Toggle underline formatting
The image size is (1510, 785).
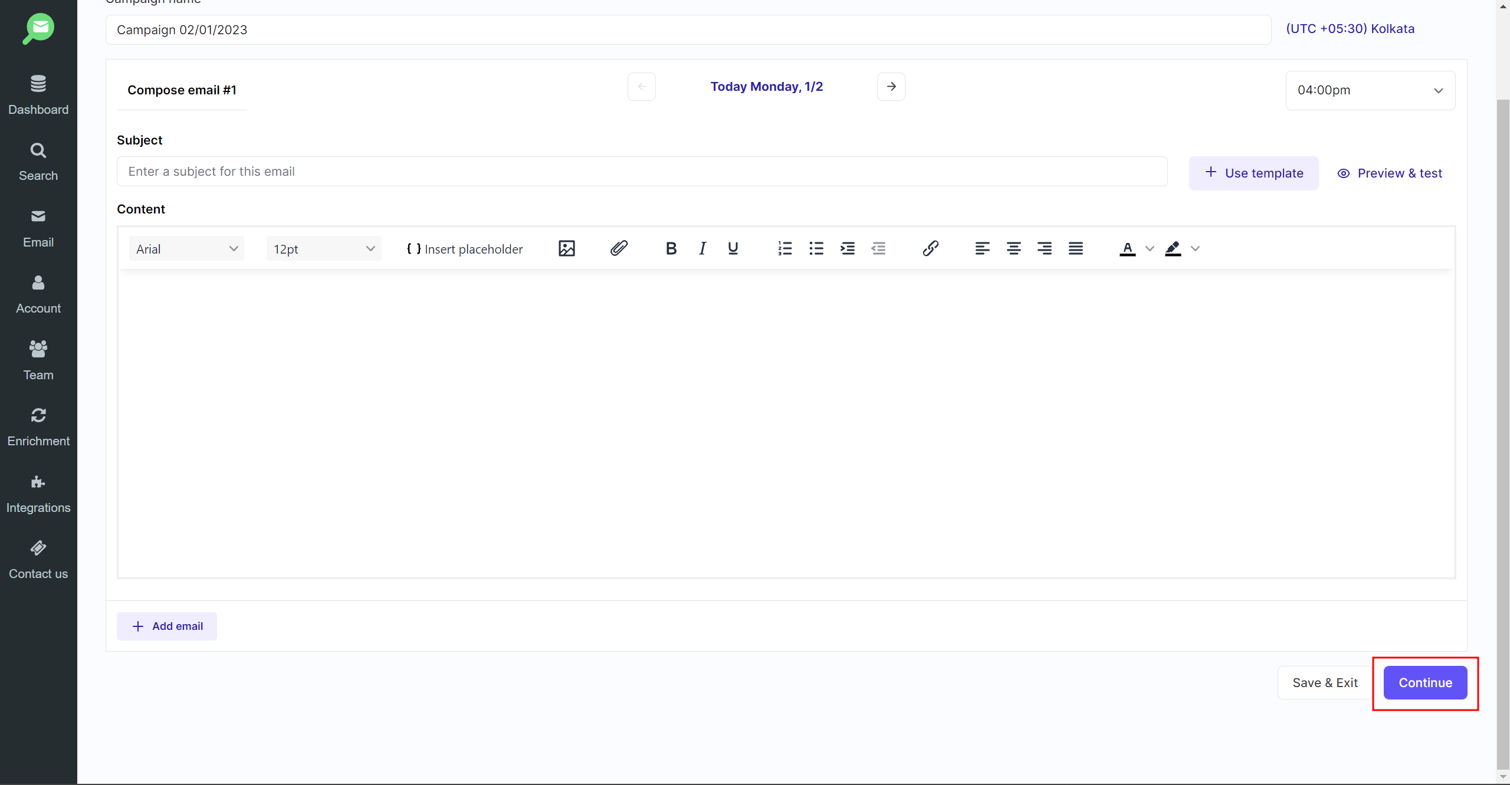(733, 248)
